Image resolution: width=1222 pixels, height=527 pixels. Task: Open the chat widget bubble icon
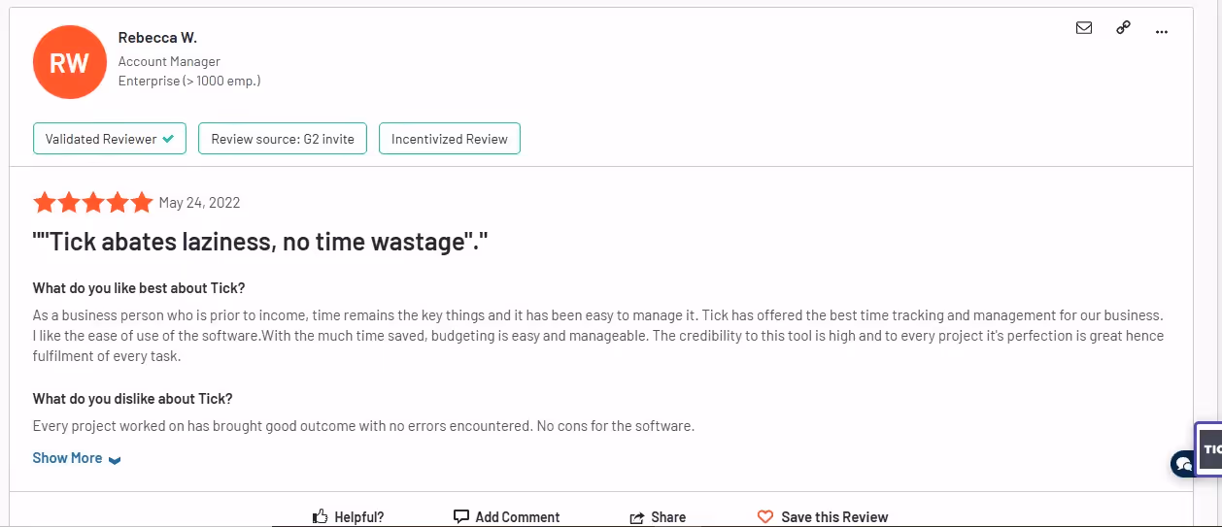pos(1183,464)
